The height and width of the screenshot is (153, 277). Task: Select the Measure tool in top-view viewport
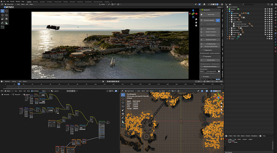(x=123, y=122)
